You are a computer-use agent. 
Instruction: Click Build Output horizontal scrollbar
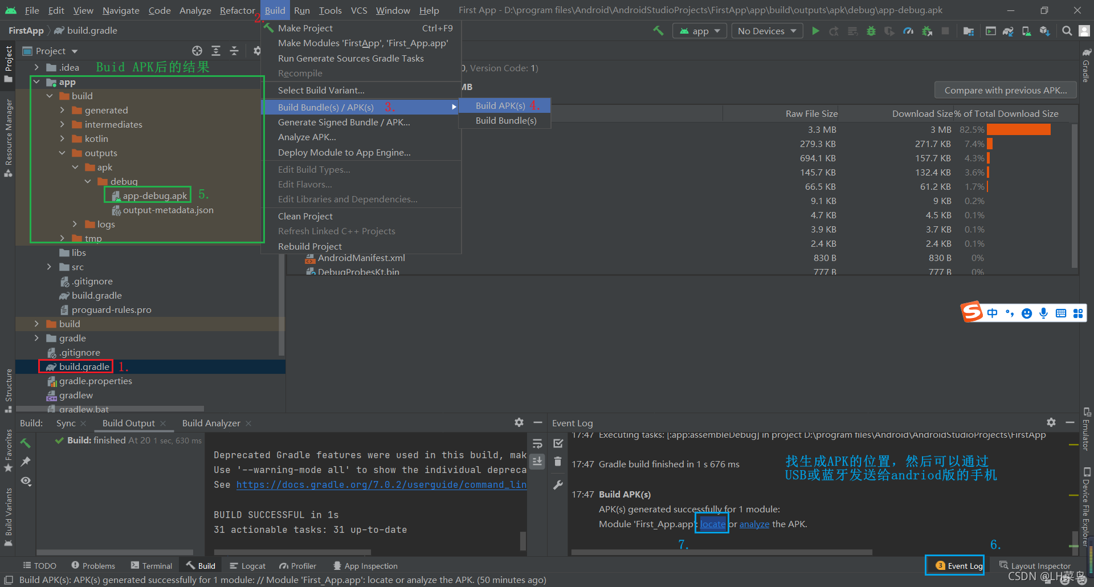[292, 552]
